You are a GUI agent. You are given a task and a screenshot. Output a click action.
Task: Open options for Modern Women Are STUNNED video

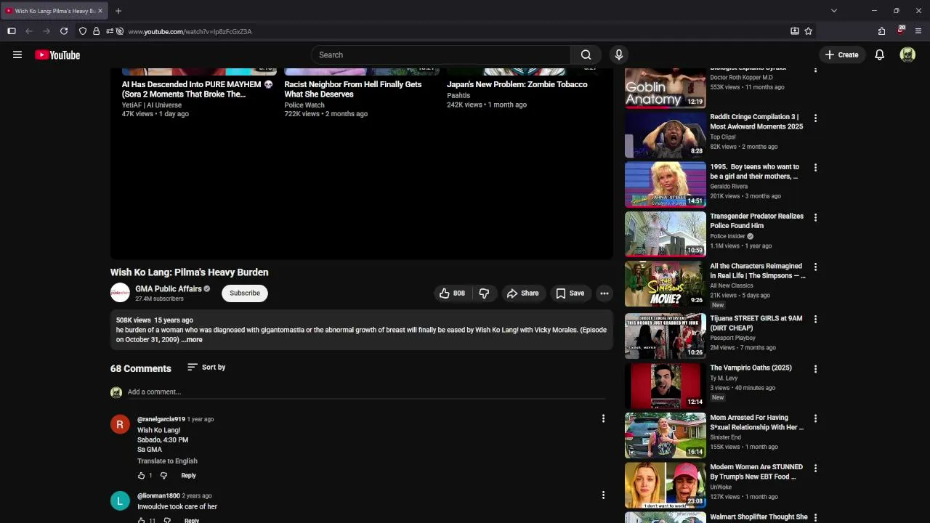point(815,469)
